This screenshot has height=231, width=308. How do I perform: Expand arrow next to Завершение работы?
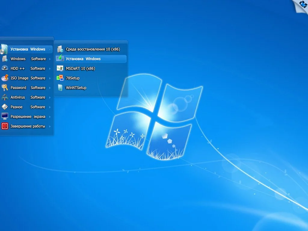[x=50, y=126]
